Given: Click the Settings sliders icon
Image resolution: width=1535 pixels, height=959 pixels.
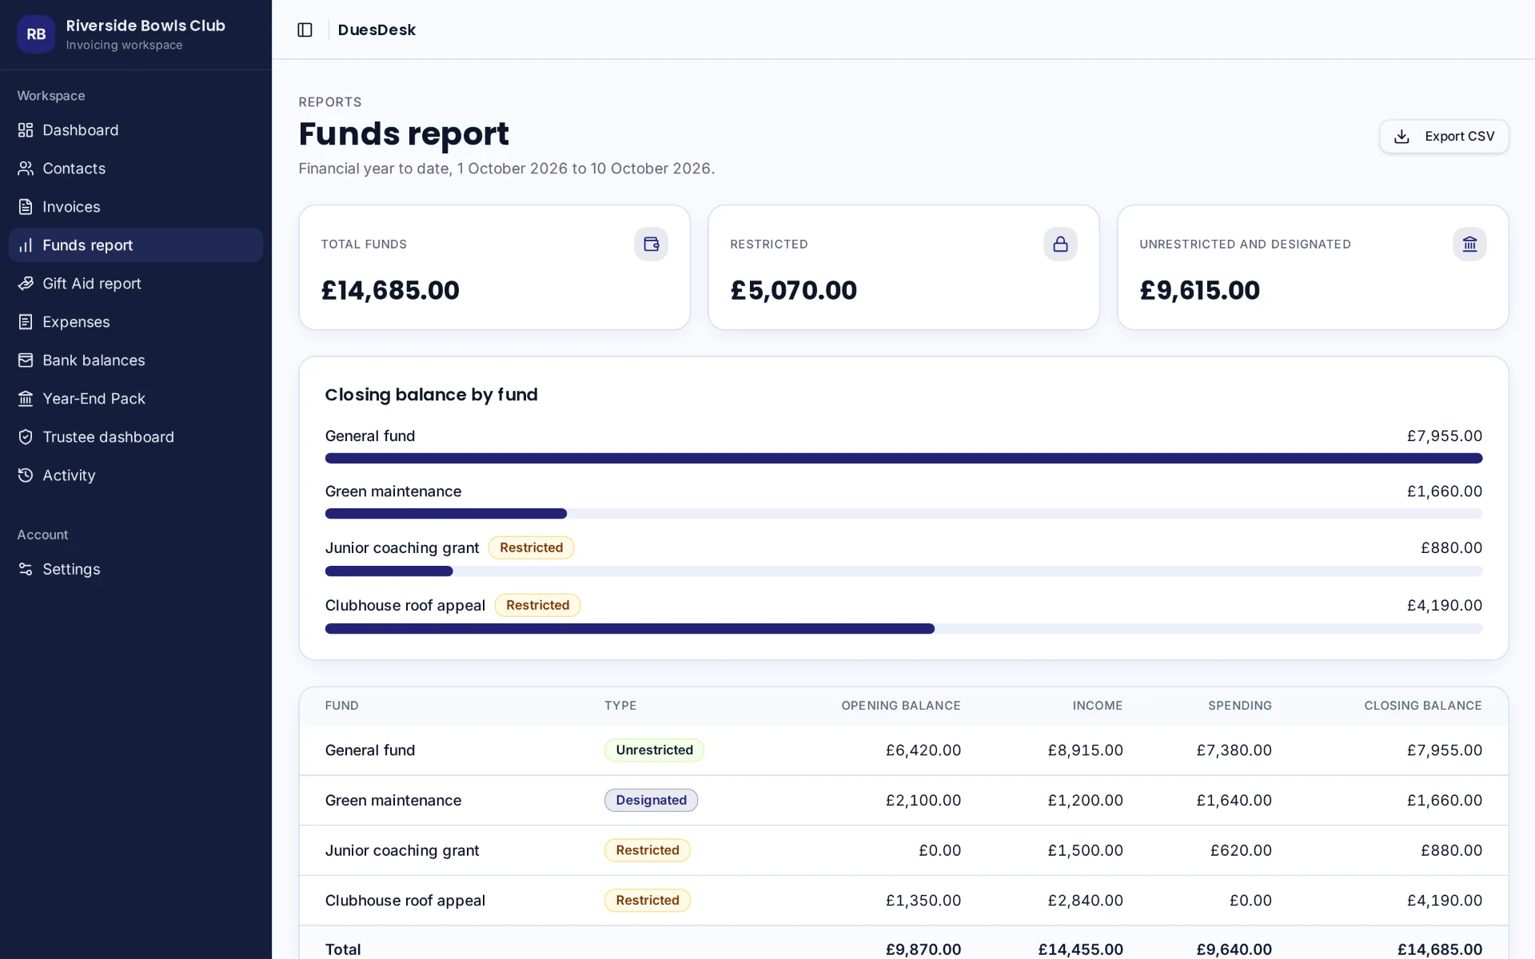Looking at the screenshot, I should pos(26,569).
